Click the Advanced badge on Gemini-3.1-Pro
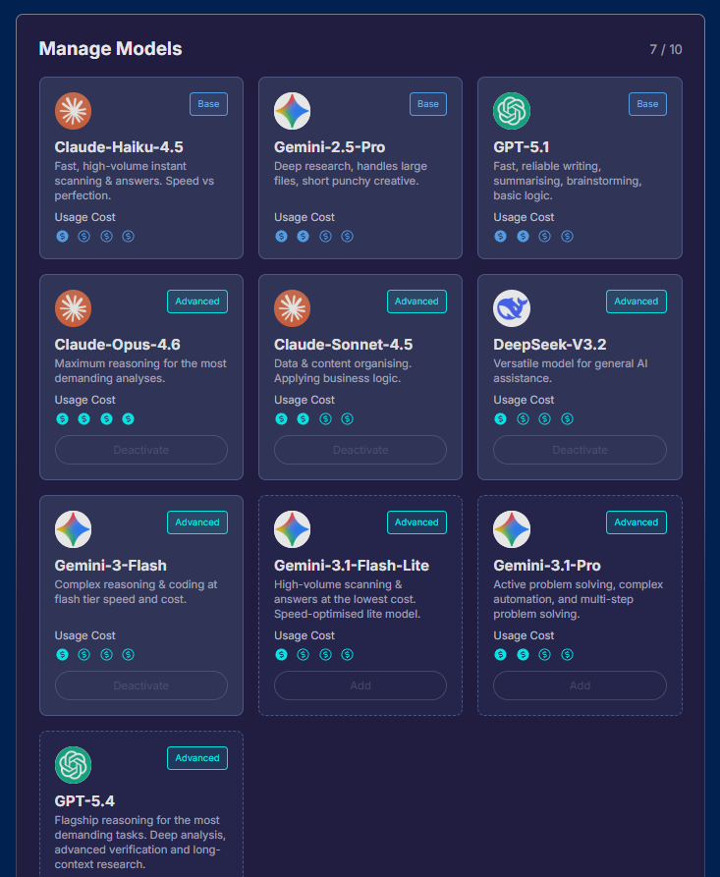Viewport: 720px width, 877px height. point(637,522)
